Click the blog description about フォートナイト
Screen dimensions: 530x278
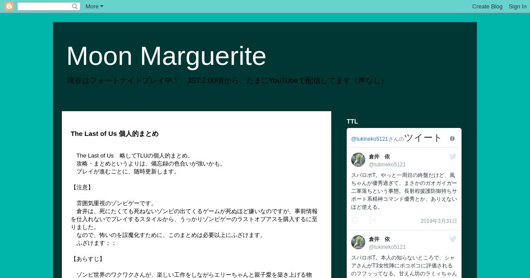click(x=227, y=81)
